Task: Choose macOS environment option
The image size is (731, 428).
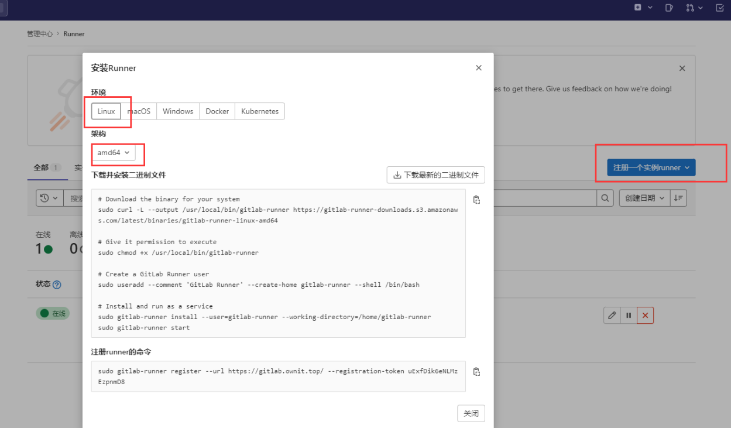Action: click(x=139, y=111)
